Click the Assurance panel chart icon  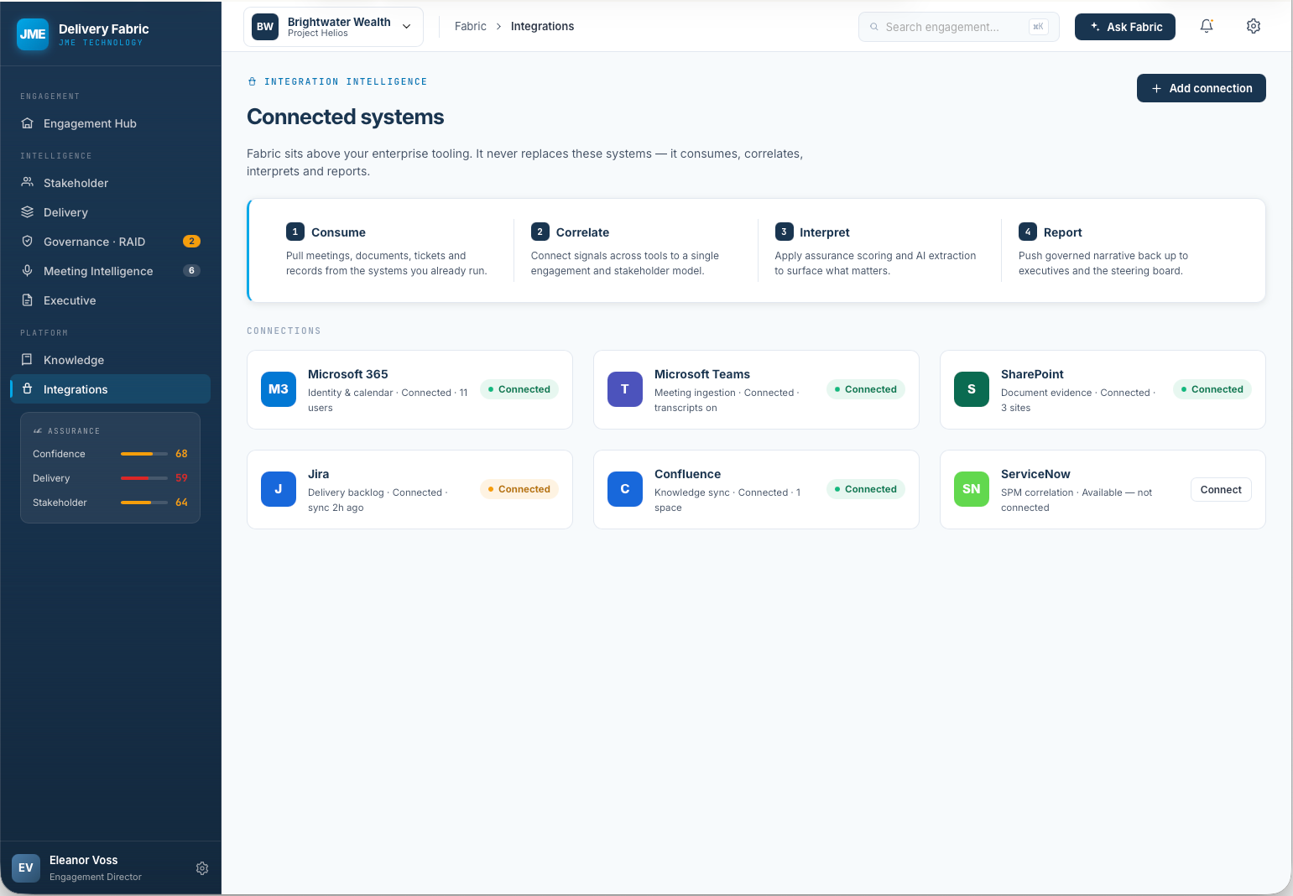click(x=37, y=431)
